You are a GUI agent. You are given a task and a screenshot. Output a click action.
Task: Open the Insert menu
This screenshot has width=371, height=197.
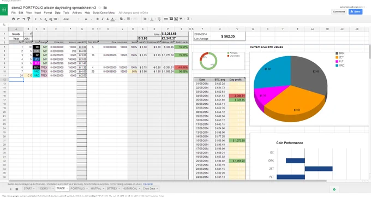38,13
